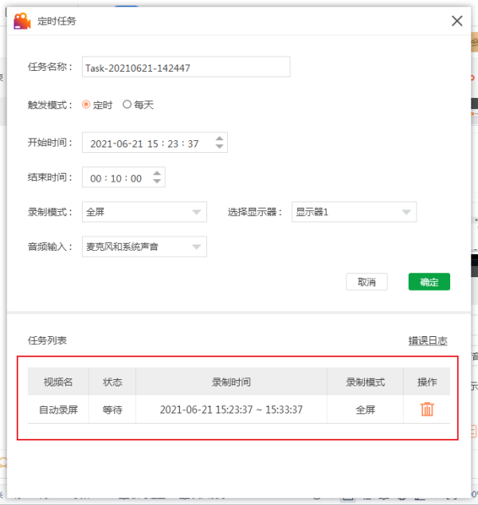Viewport: 478px width, 505px height.
Task: Decrease start time with down arrow
Action: 219,147
